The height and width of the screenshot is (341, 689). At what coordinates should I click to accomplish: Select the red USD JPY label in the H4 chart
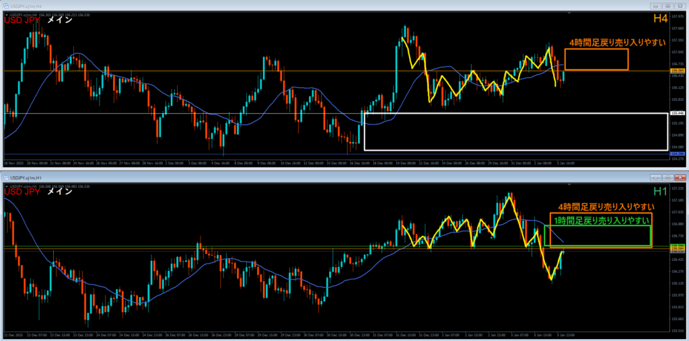coord(22,20)
